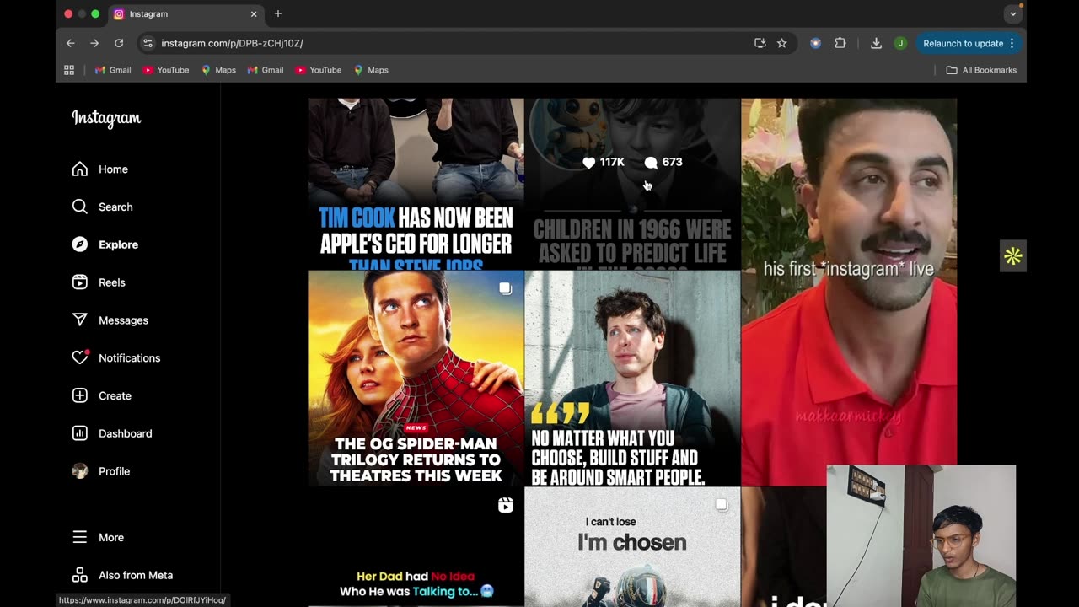The height and width of the screenshot is (607, 1079).
Task: Click the Home house icon
Action: pyautogui.click(x=80, y=169)
